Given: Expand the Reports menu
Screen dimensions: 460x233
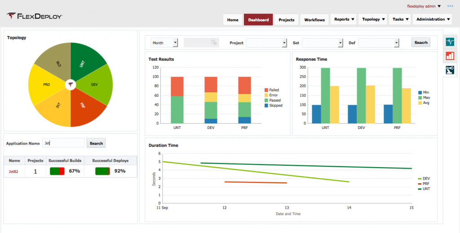Looking at the screenshot, I should coord(344,19).
